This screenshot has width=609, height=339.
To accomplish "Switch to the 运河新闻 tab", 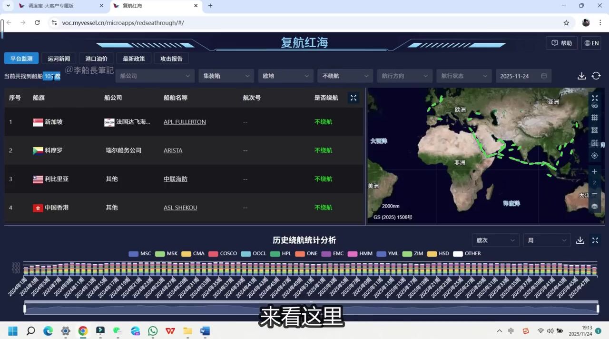I will [x=59, y=59].
